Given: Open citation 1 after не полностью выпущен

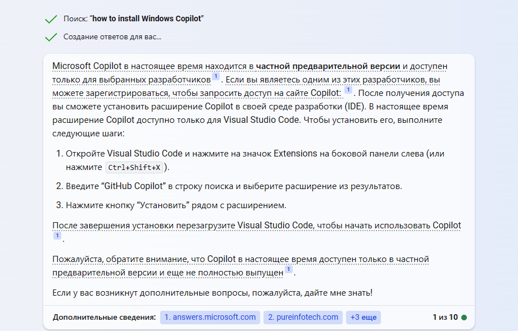Looking at the screenshot, I should coord(288,270).
